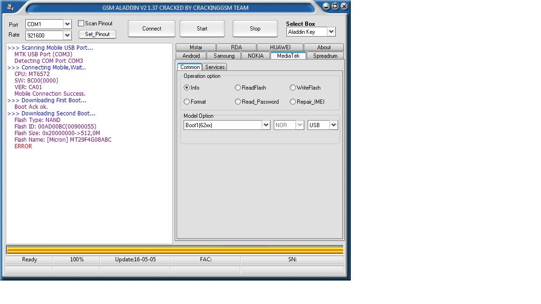Click the red ERROR log line
The height and width of the screenshot is (304, 541).
click(x=23, y=146)
